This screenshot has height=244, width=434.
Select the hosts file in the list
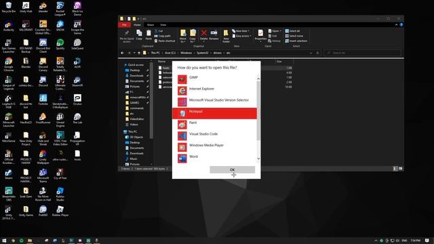[x=166, y=68]
